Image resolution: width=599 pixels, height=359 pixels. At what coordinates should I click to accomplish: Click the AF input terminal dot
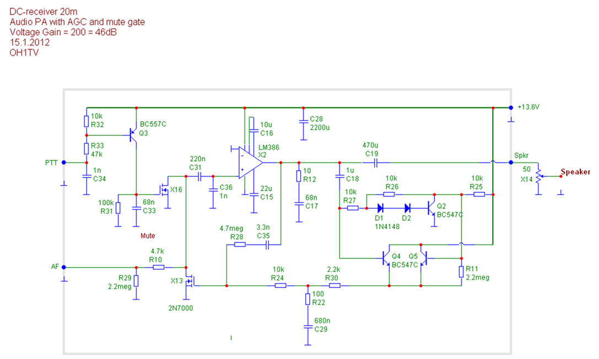pos(64,267)
